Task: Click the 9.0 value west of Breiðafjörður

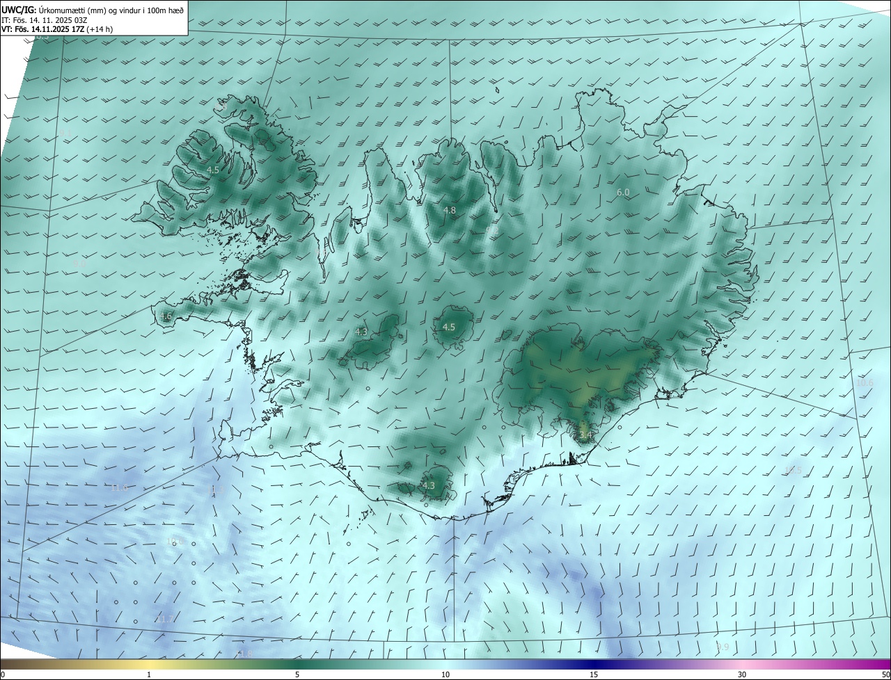Action: pos(80,264)
